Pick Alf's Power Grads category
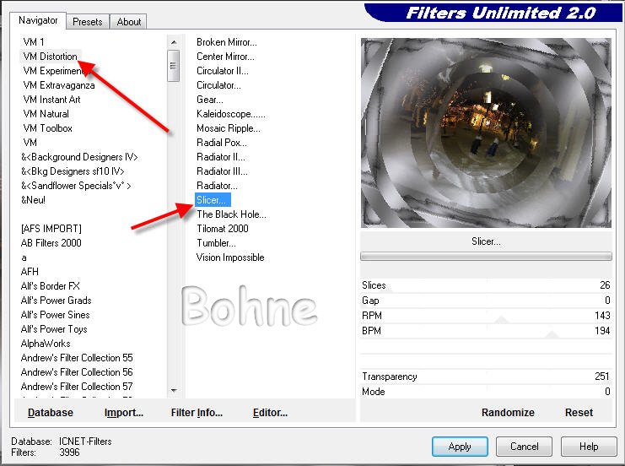This screenshot has height=466, width=625. point(56,301)
